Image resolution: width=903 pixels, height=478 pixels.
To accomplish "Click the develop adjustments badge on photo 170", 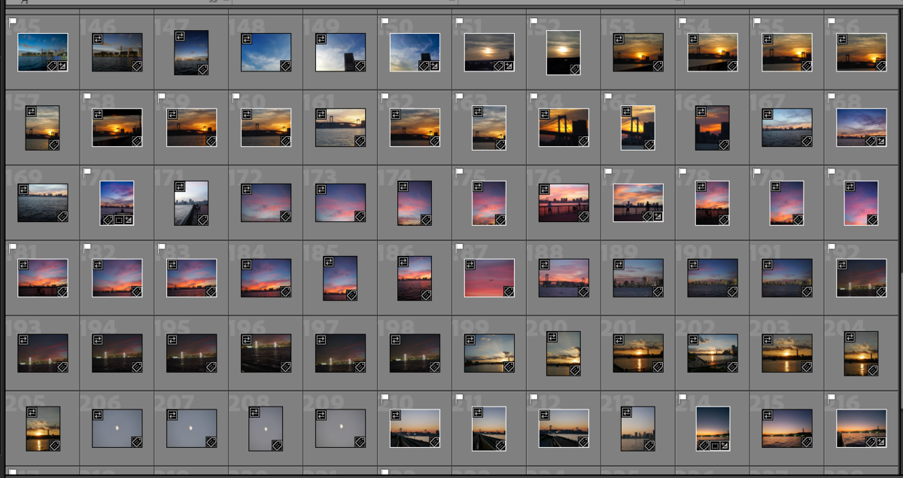I will (129, 221).
